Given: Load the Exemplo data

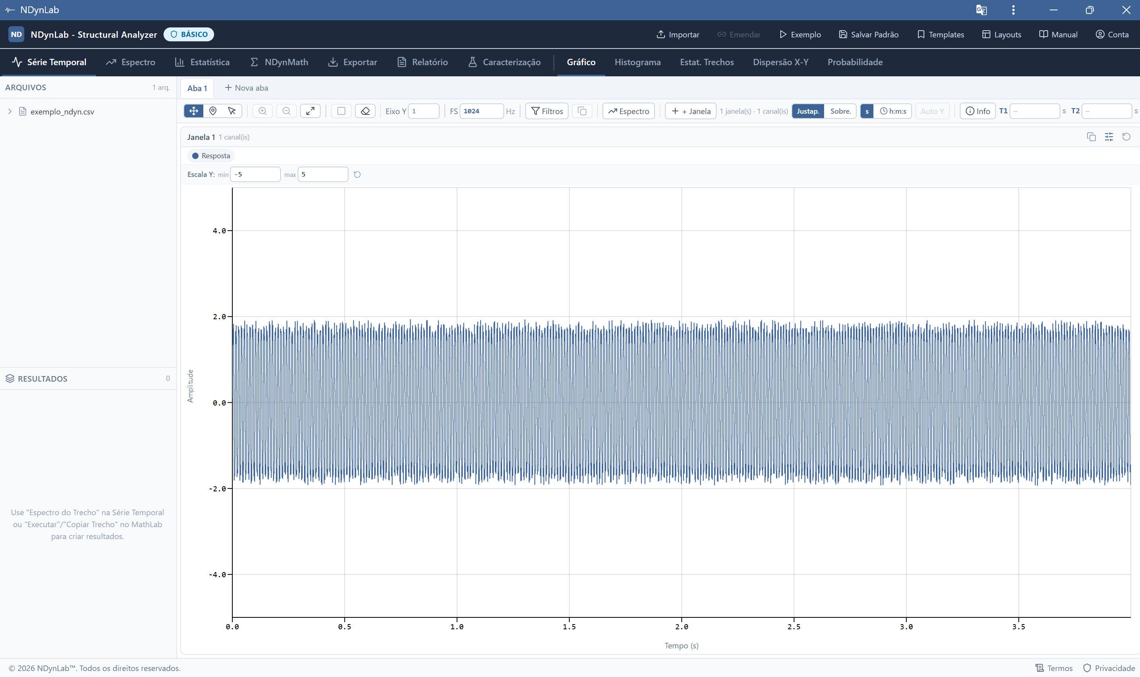Looking at the screenshot, I should click(800, 34).
